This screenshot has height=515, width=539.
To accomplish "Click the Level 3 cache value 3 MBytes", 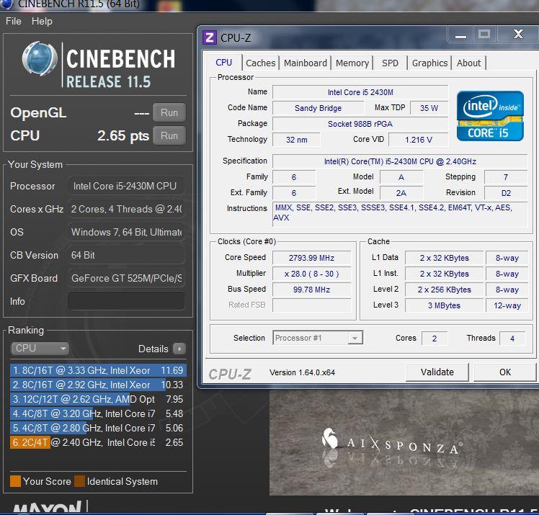I will pyautogui.click(x=444, y=305).
